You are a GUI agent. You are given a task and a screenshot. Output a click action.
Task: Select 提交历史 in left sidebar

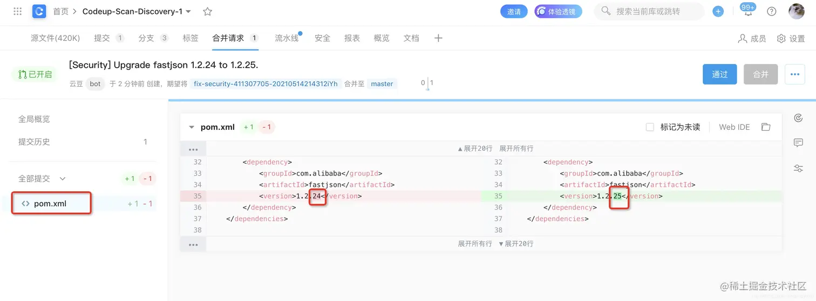[x=34, y=142]
